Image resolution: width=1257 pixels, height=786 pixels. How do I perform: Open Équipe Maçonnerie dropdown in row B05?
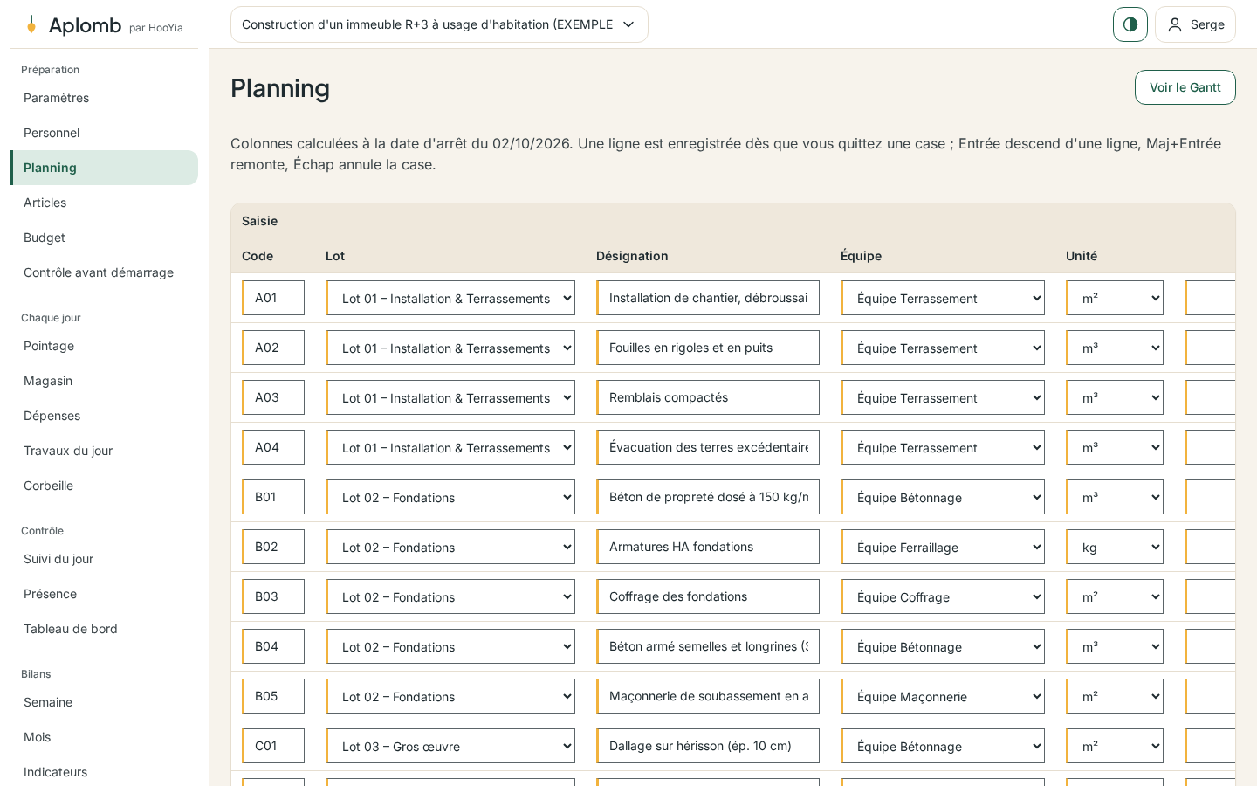coord(943,696)
